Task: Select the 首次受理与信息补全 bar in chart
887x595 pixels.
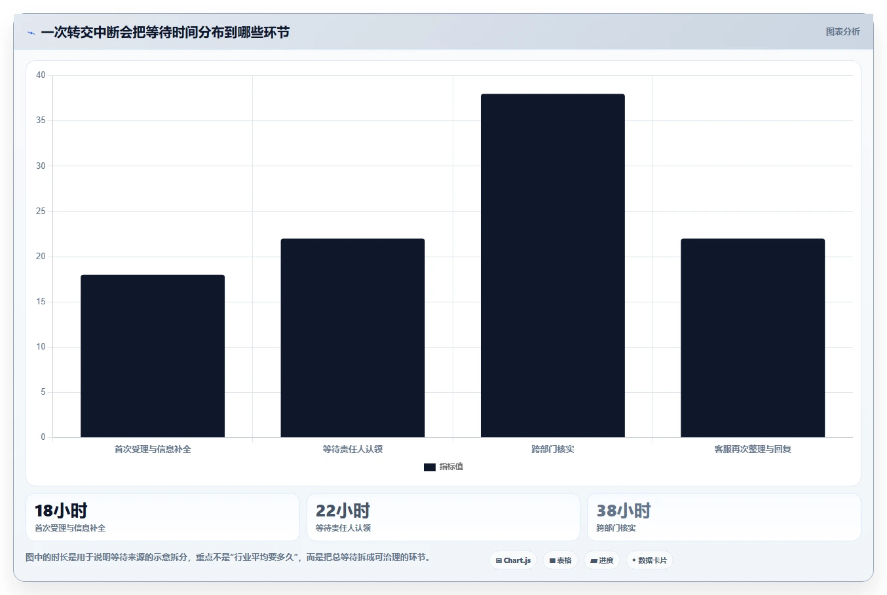Action: click(153, 356)
